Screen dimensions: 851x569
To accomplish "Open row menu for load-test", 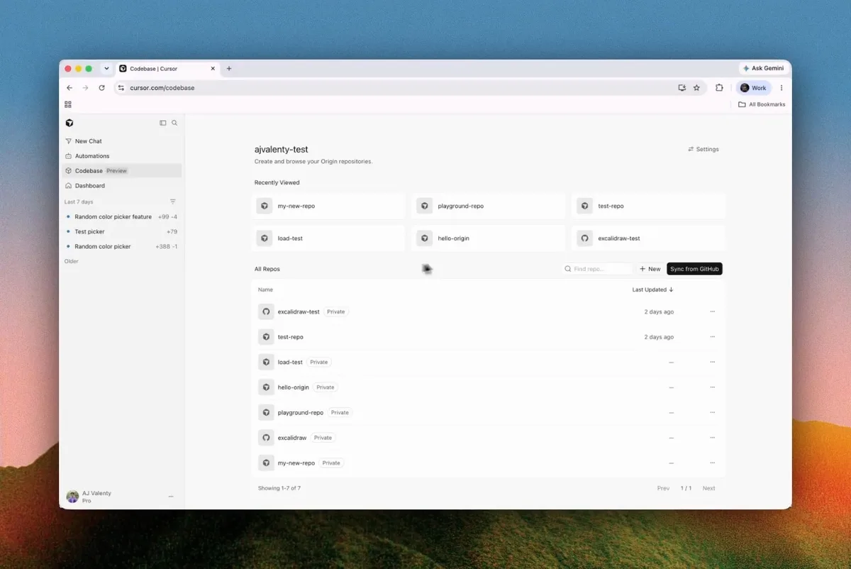I will point(713,362).
